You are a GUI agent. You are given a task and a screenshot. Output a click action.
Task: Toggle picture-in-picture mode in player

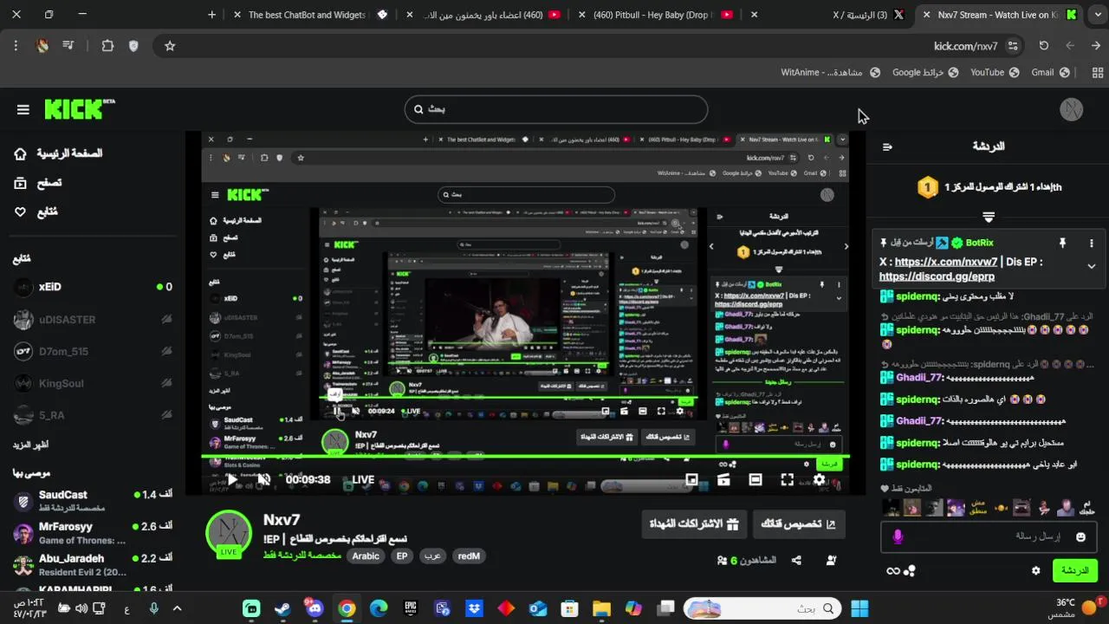click(x=691, y=479)
